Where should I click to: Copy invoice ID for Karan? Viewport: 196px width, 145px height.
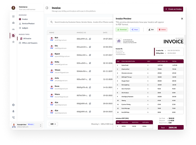pos(90,87)
